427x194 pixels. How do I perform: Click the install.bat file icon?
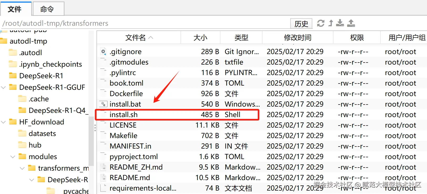tap(103, 104)
